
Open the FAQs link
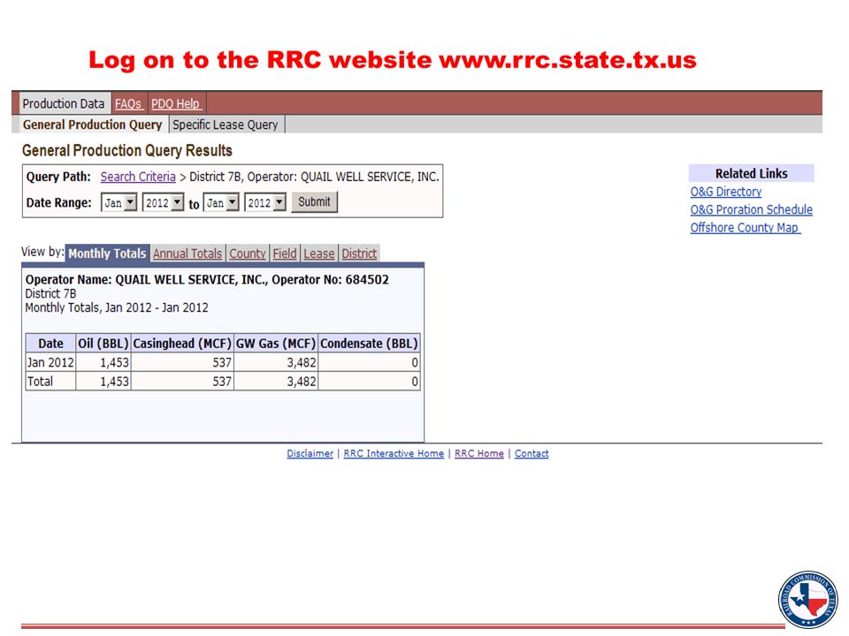(128, 104)
